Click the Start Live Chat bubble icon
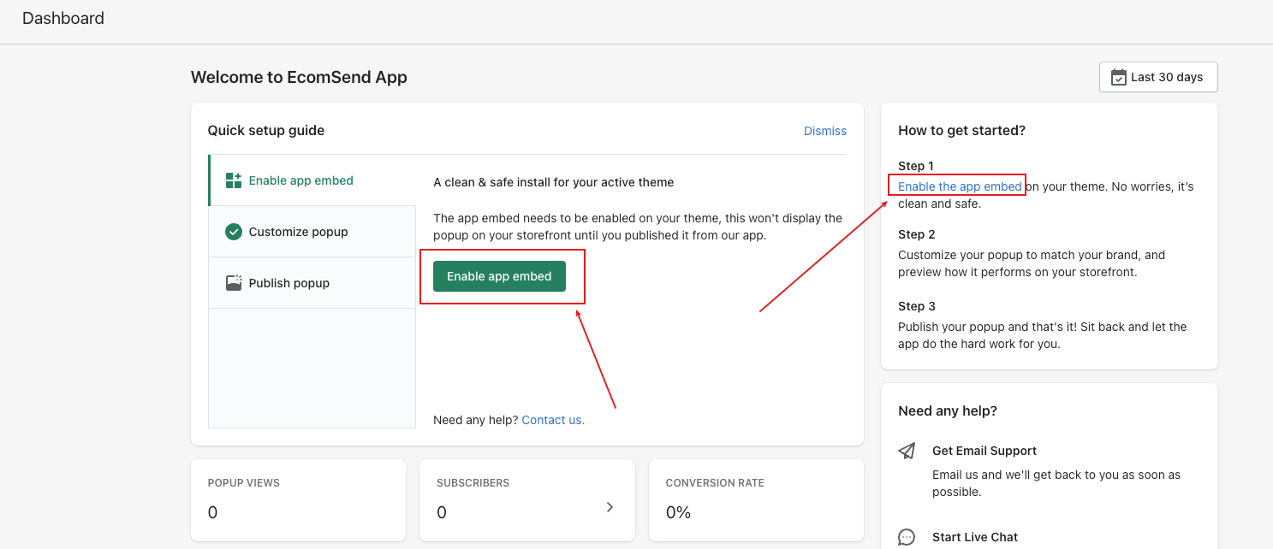 [907, 537]
